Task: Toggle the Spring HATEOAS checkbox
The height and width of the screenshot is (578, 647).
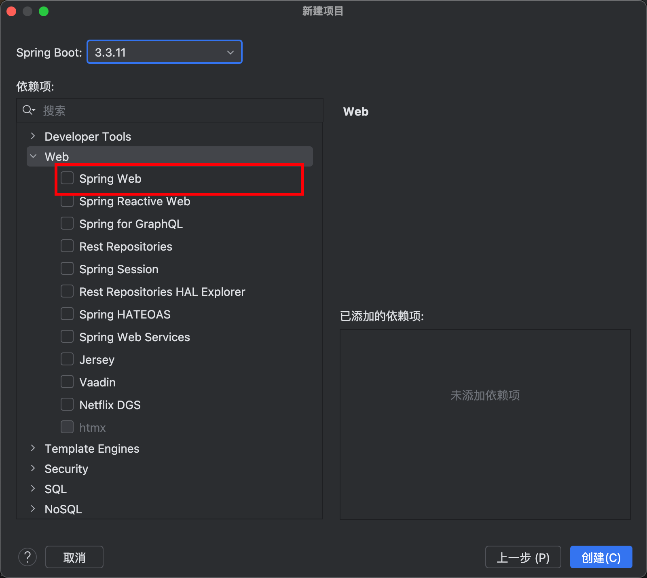Action: click(67, 314)
